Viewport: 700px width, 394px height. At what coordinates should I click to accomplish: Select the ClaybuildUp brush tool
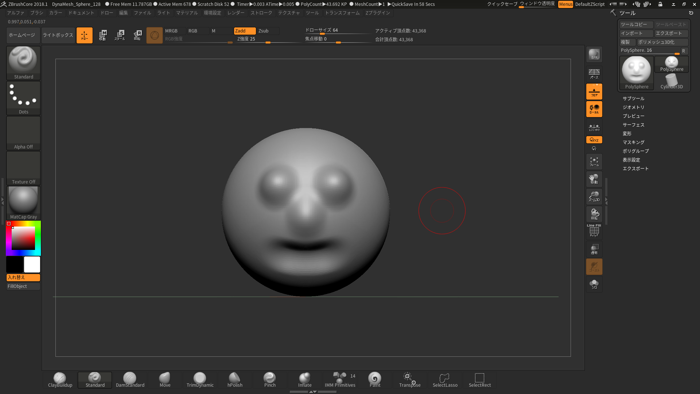point(60,379)
